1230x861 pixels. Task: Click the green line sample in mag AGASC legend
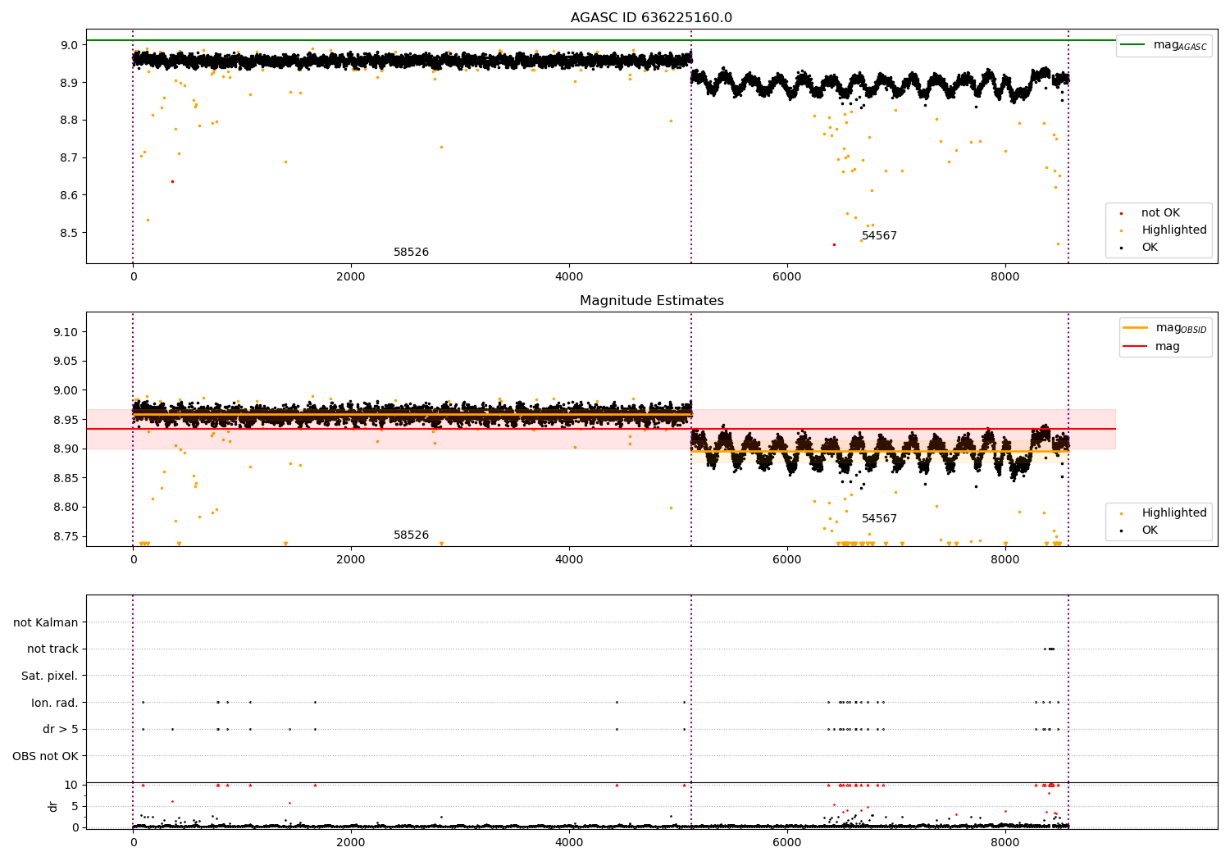point(1134,45)
